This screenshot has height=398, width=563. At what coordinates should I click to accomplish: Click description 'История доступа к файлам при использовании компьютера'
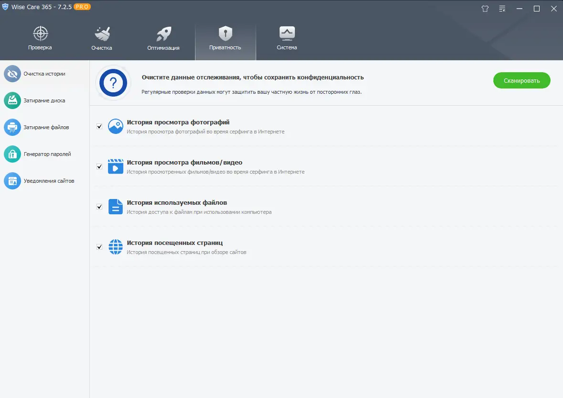pyautogui.click(x=199, y=212)
